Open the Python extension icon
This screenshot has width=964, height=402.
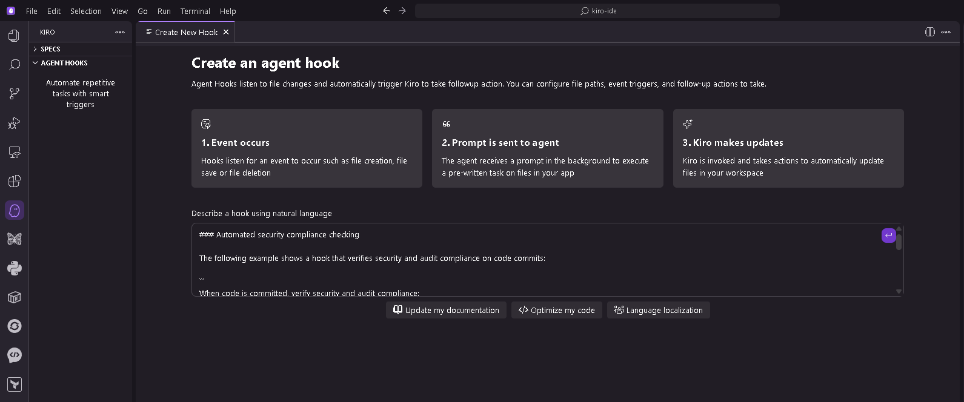(14, 268)
